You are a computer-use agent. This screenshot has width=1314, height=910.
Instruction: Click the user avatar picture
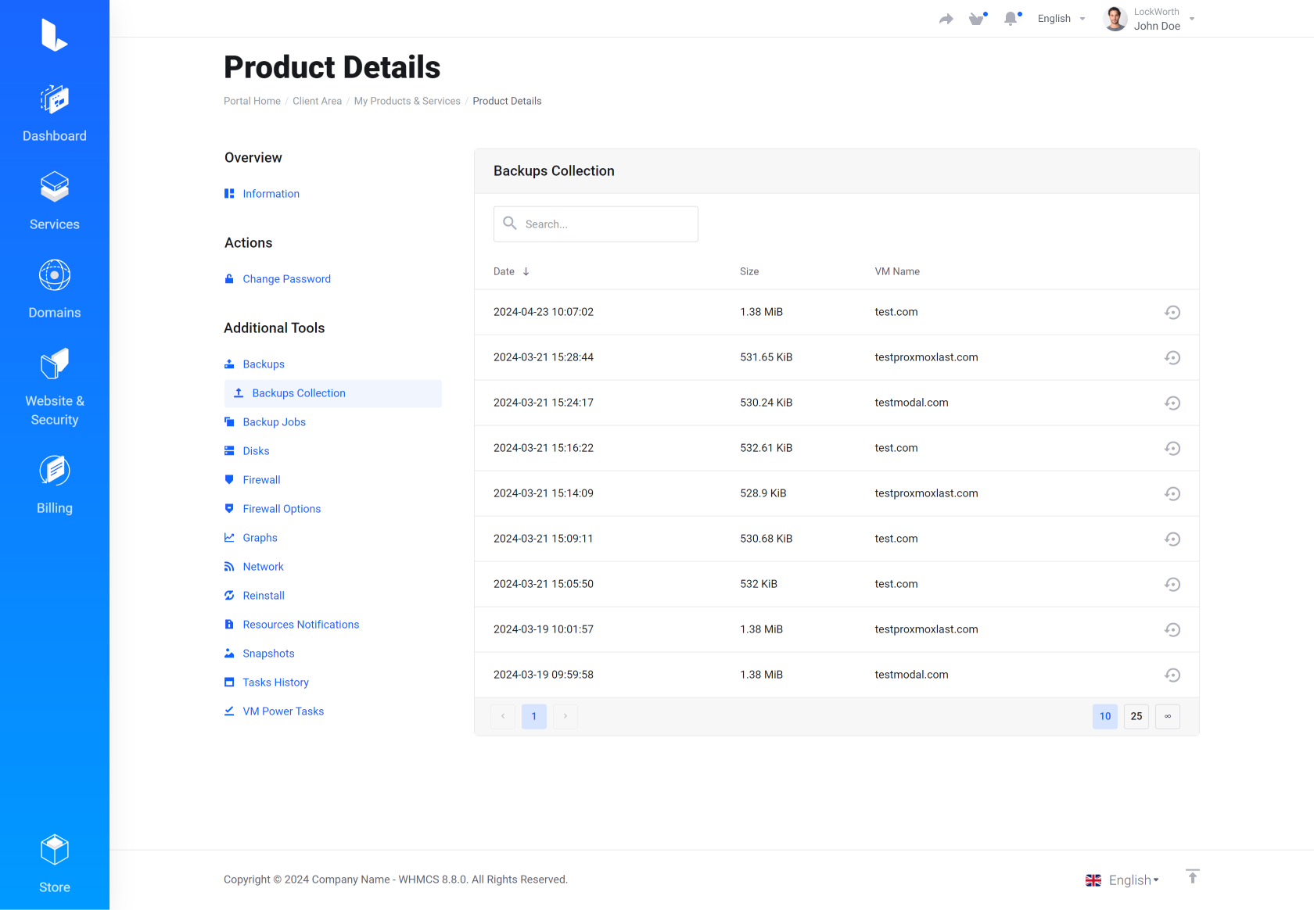click(x=1115, y=19)
